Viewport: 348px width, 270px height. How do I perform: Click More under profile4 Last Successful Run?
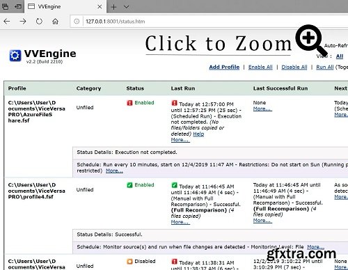[262, 220]
